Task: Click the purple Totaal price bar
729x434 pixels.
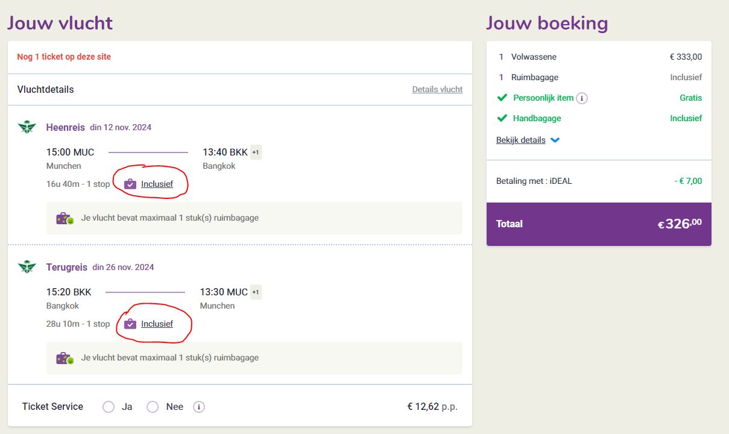Action: tap(599, 224)
